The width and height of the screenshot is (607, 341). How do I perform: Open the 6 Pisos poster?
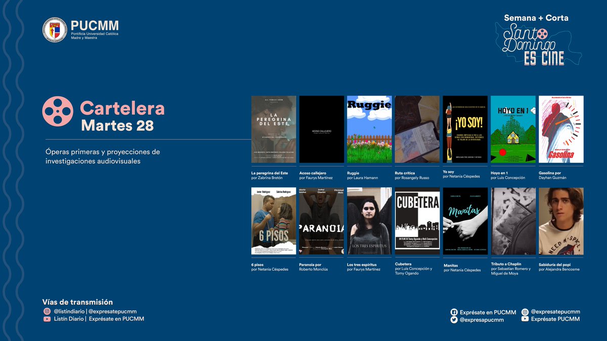click(274, 221)
